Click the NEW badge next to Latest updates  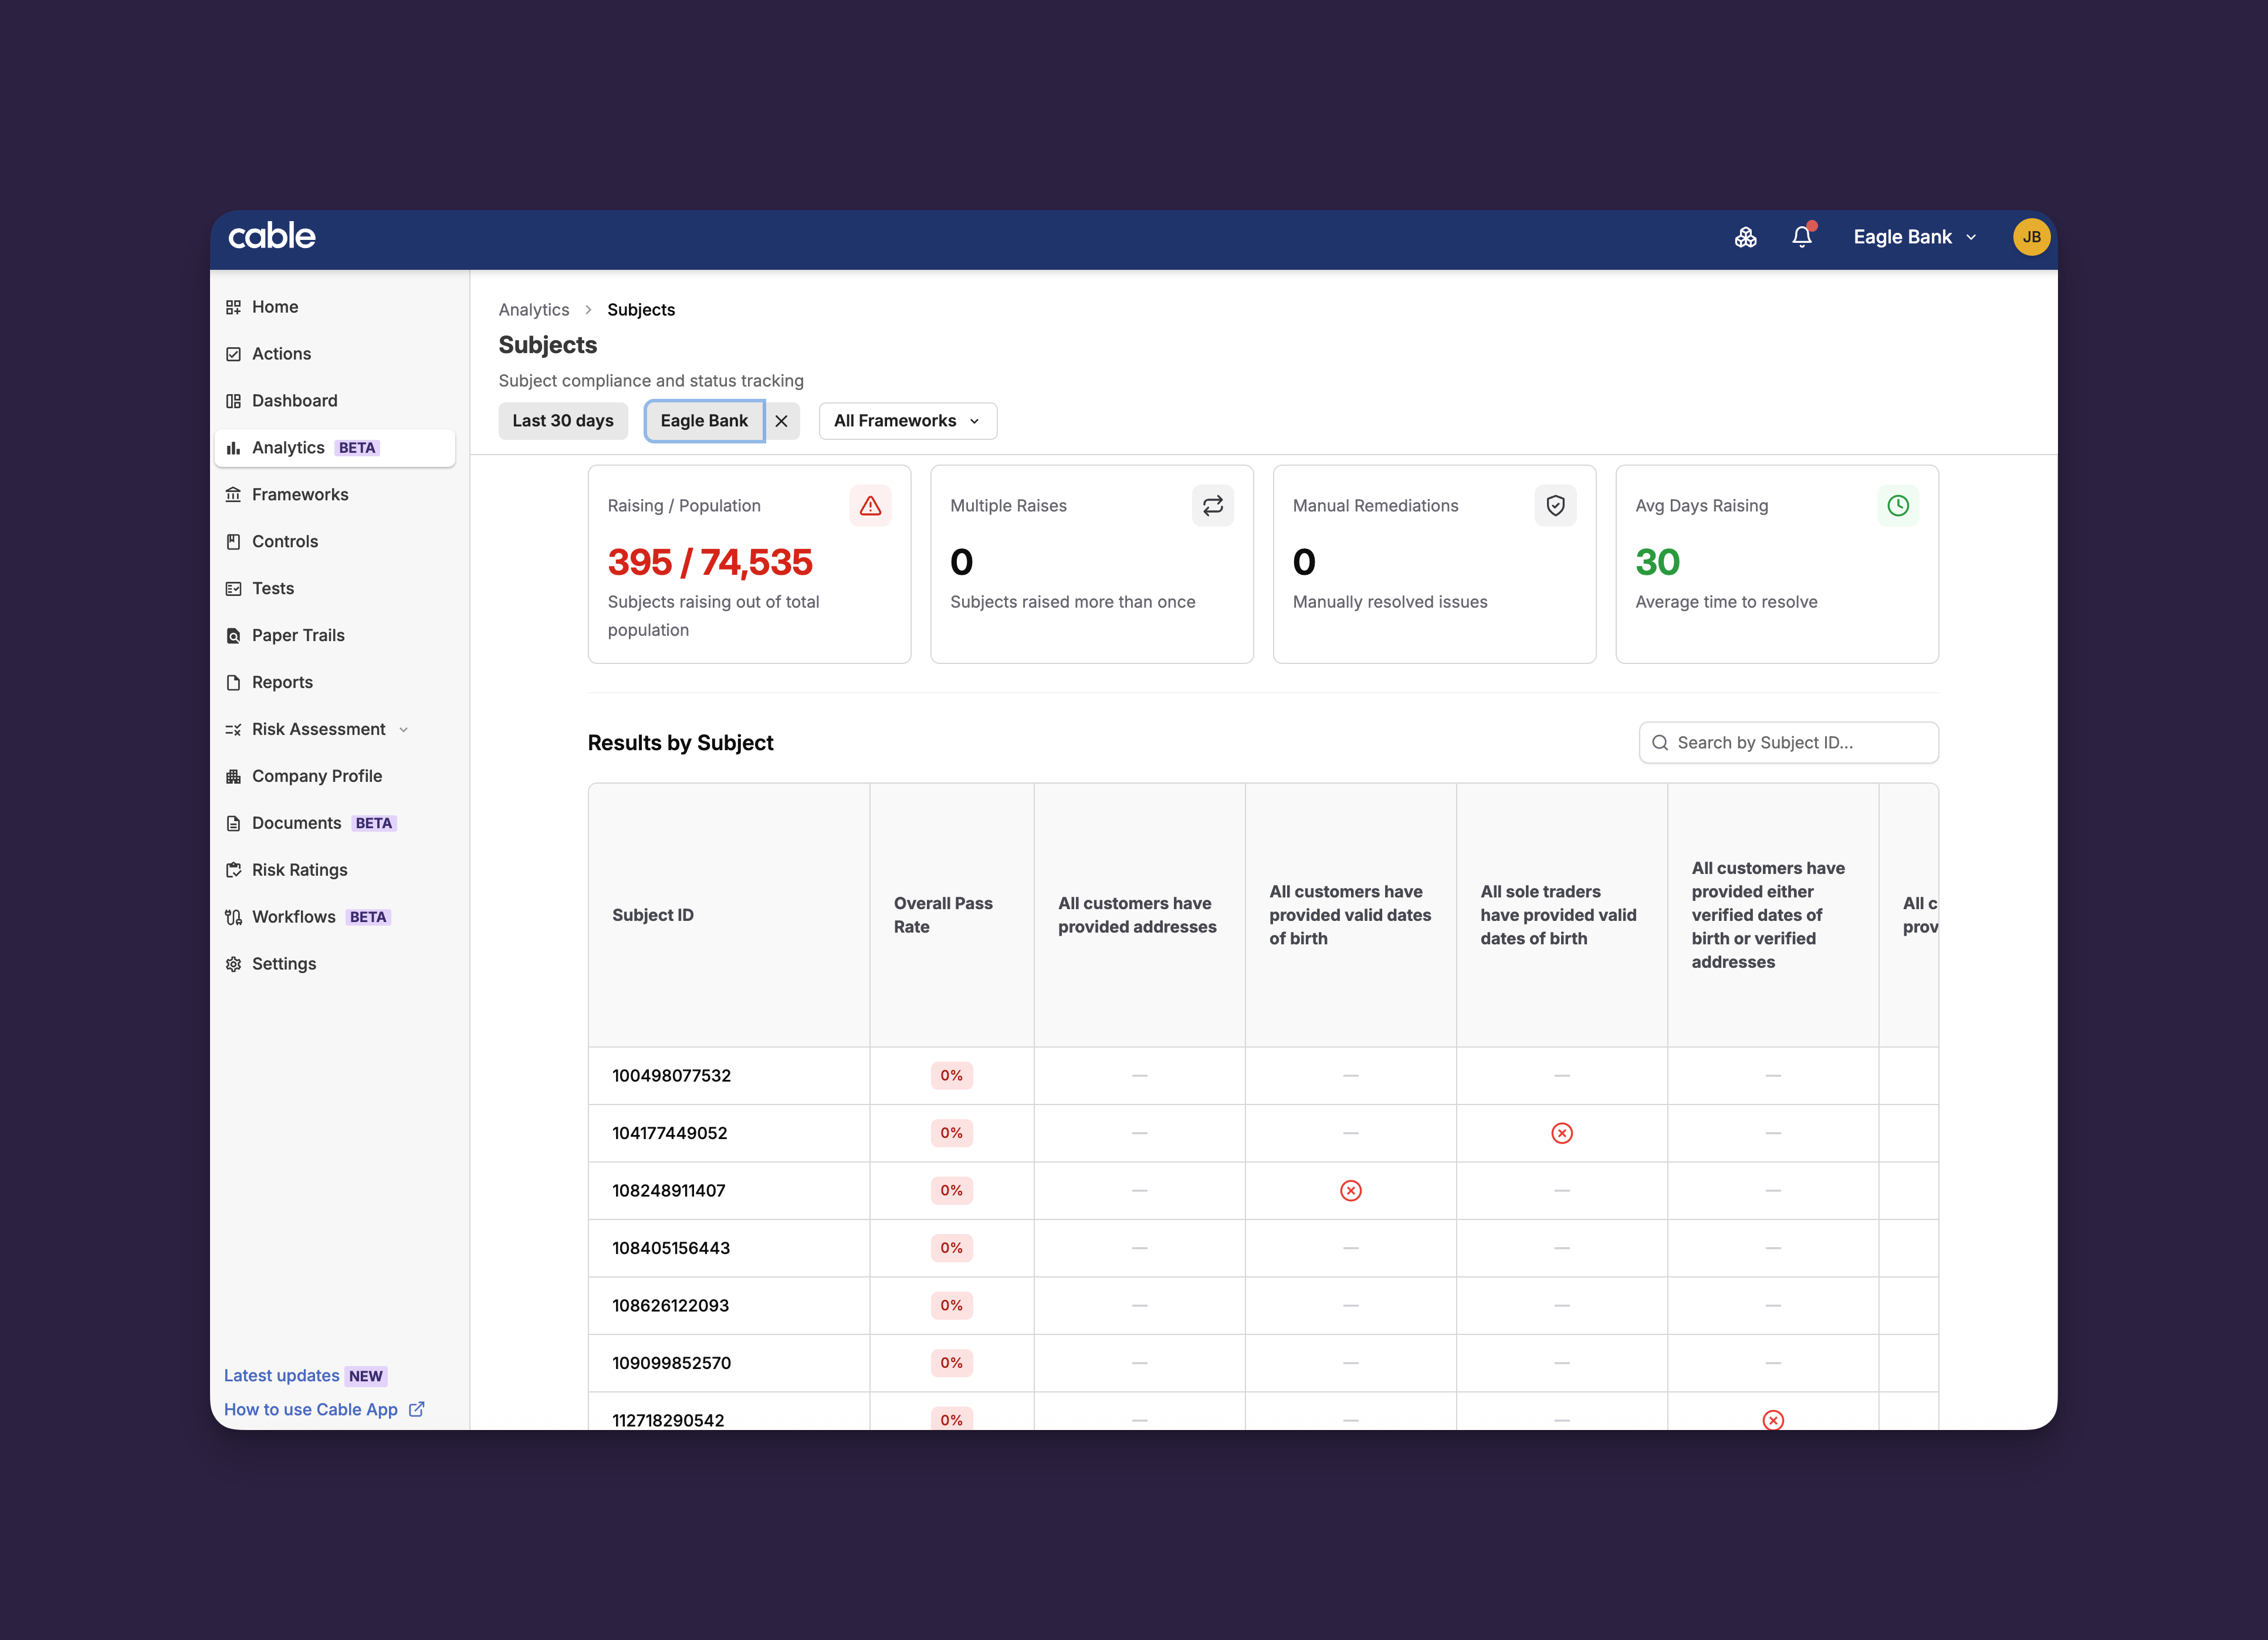(x=366, y=1376)
